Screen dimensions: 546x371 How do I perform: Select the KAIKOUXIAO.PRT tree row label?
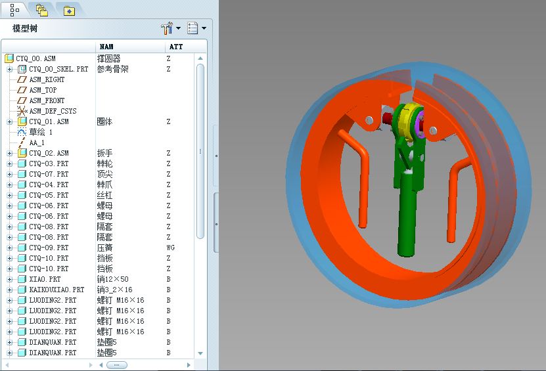pyautogui.click(x=57, y=290)
